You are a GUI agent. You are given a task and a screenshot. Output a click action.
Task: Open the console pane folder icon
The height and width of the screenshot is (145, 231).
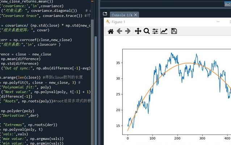tap(105, 14)
